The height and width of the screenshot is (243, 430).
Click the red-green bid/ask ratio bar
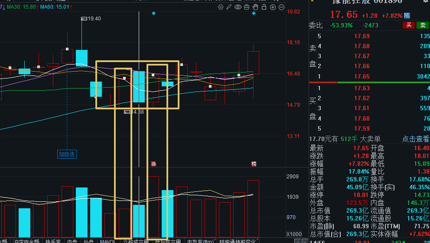click(369, 82)
